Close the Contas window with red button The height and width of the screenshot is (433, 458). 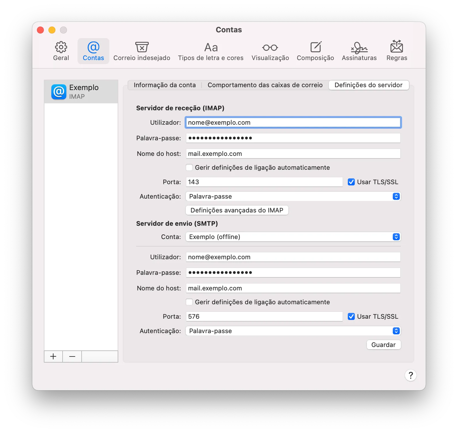[40, 30]
